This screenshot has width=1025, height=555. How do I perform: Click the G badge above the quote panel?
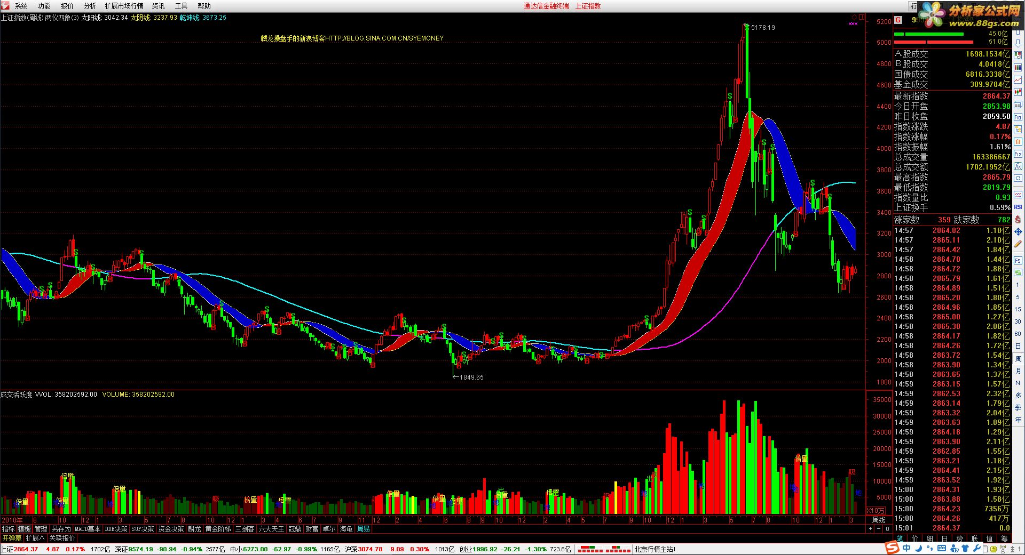click(x=898, y=20)
